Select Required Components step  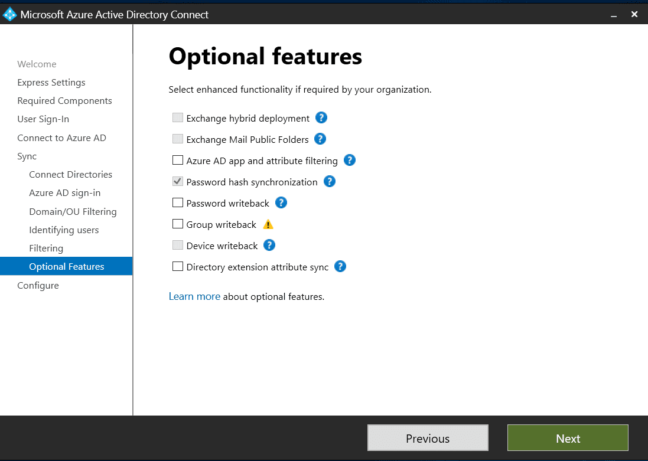64,101
